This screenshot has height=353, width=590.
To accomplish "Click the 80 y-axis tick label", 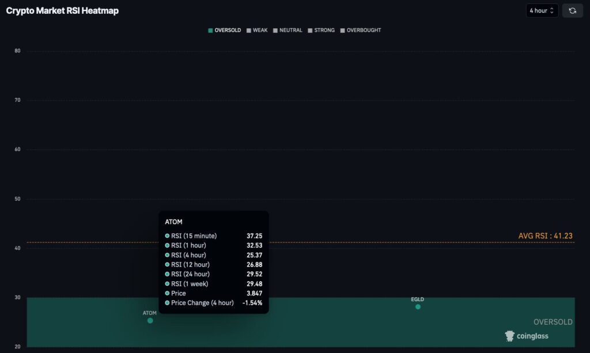I will tap(17, 51).
